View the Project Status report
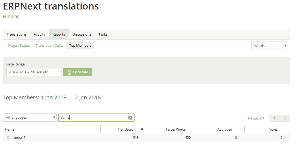Image resolution: width=296 pixels, height=145 pixels. (x=19, y=45)
